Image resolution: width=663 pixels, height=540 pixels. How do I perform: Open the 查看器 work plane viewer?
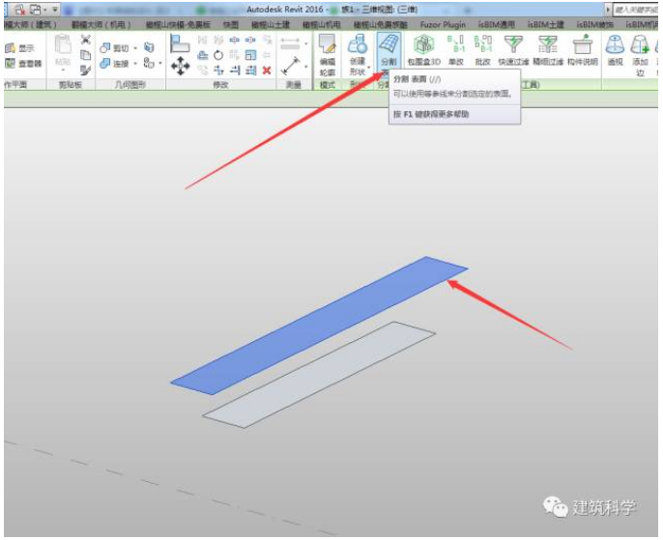(x=23, y=64)
